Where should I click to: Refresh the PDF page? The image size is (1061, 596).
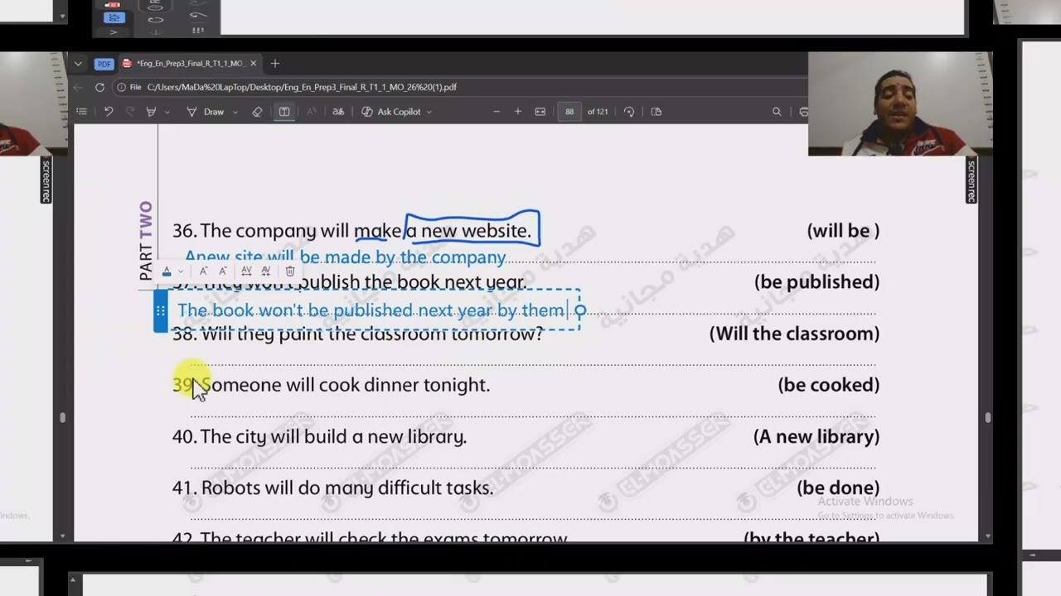(x=99, y=87)
